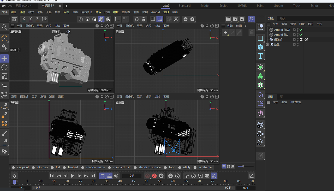Image resolution: width=334 pixels, height=191 pixels.
Task: Open the 过滤 menu in top viewport
Action: [x=157, y=26]
